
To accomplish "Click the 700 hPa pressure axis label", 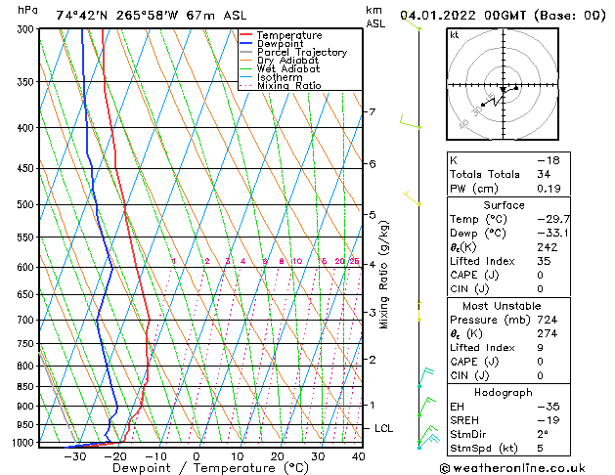I will (x=27, y=320).
